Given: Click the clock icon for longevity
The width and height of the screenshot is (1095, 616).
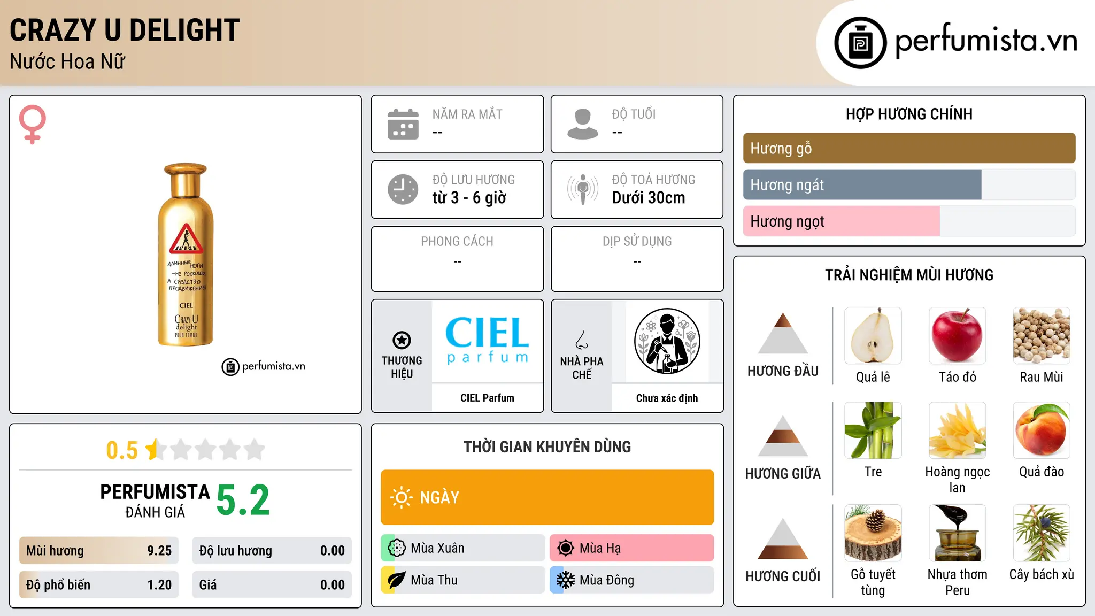Looking at the screenshot, I should pos(403,189).
